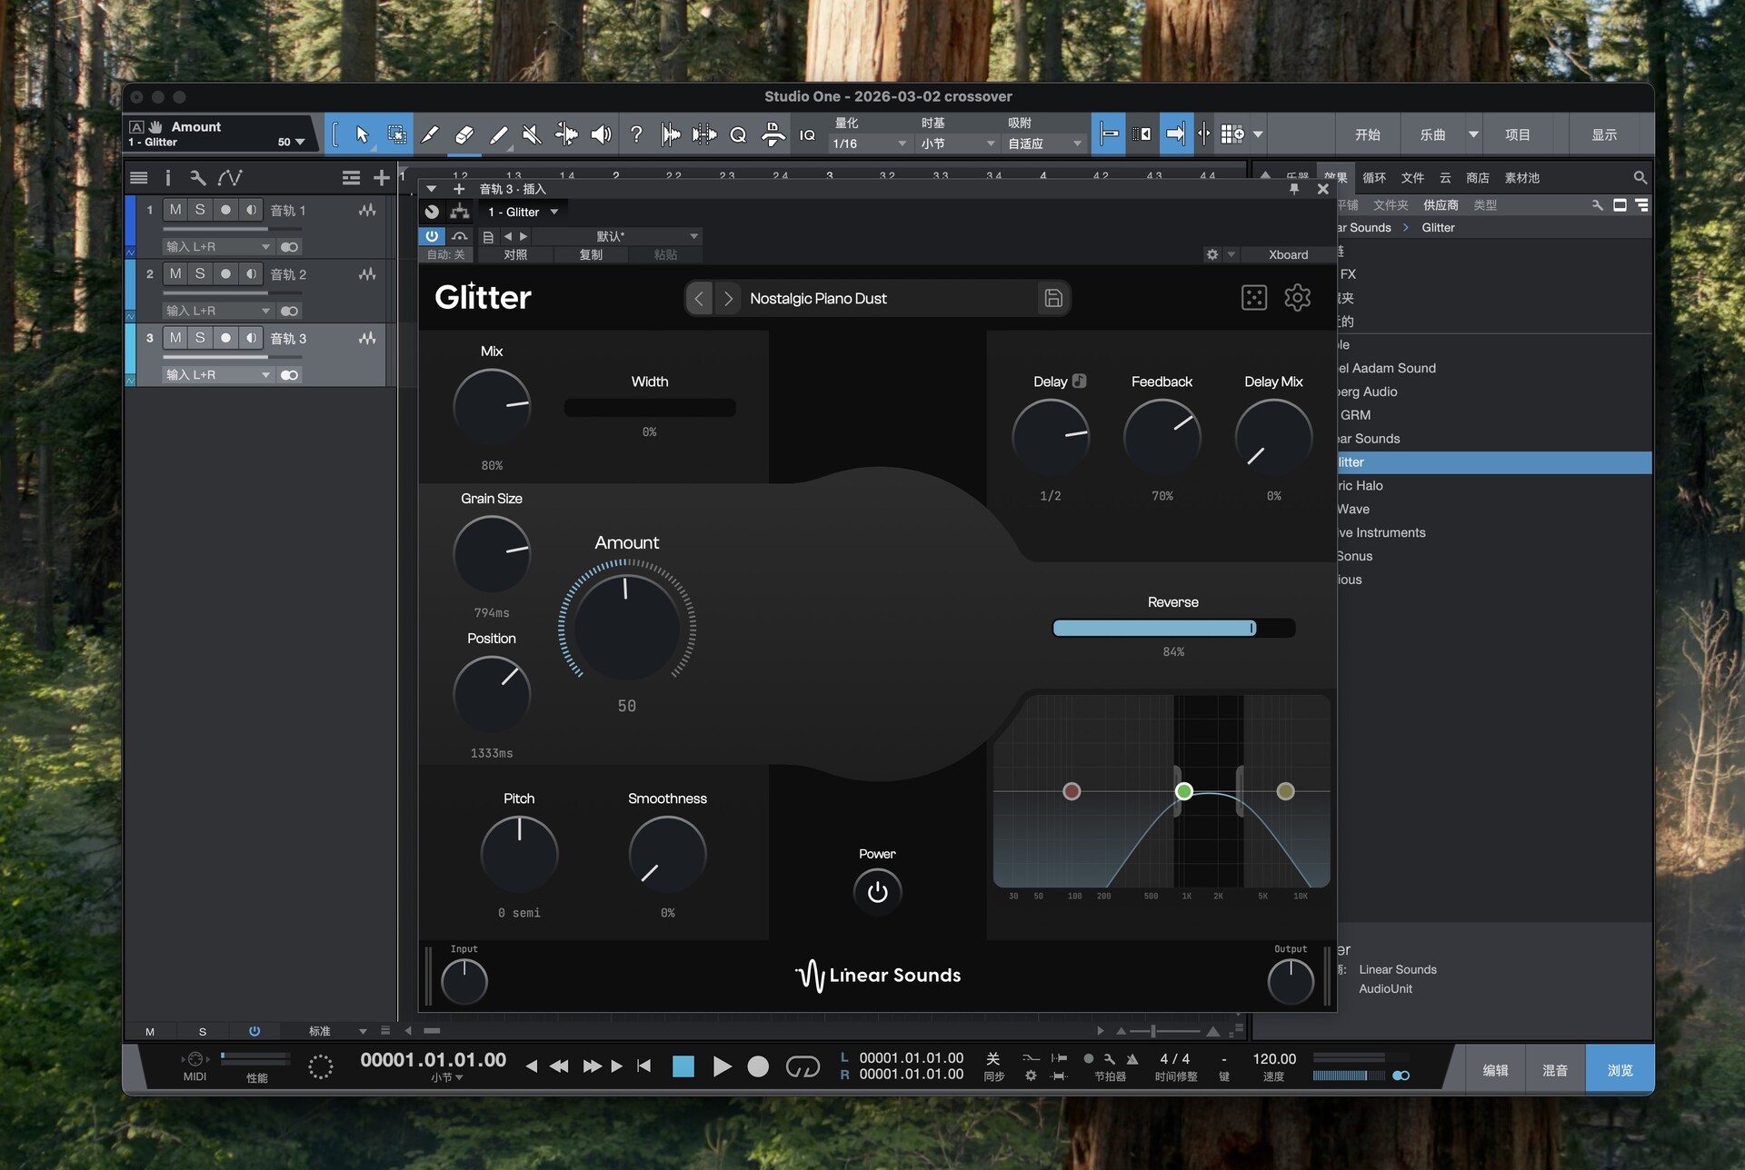
Task: Open the 量化 1/16 quantize dropdown
Action: [x=869, y=144]
